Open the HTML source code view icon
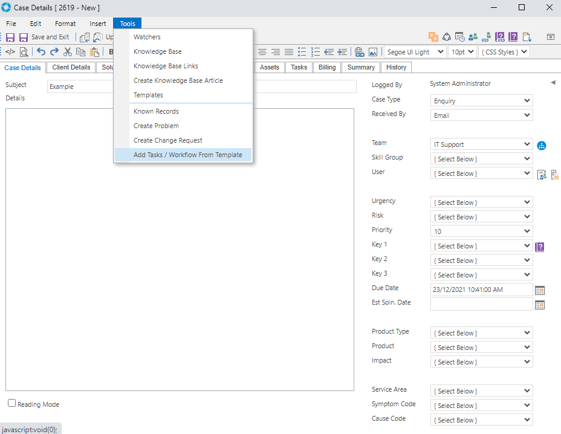The height and width of the screenshot is (434, 561). pos(10,52)
